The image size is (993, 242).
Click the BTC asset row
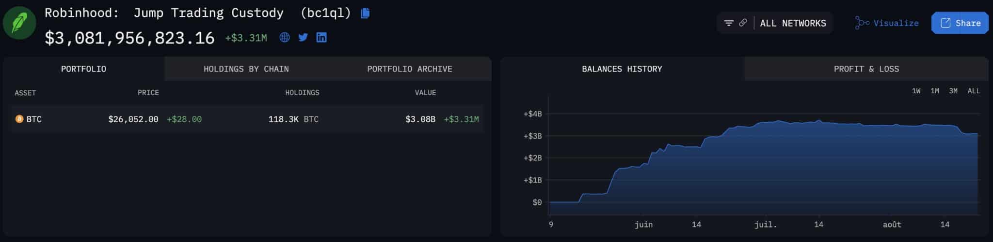tap(247, 119)
